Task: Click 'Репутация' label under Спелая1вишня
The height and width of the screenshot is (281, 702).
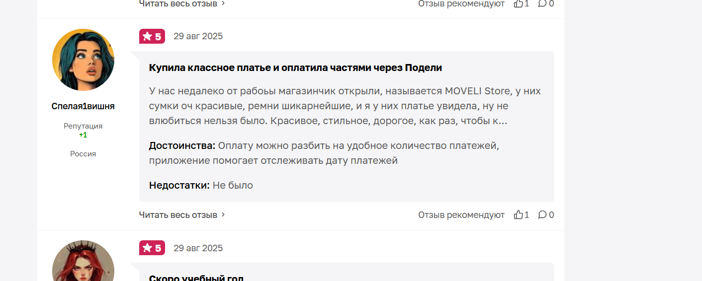Action: (83, 126)
